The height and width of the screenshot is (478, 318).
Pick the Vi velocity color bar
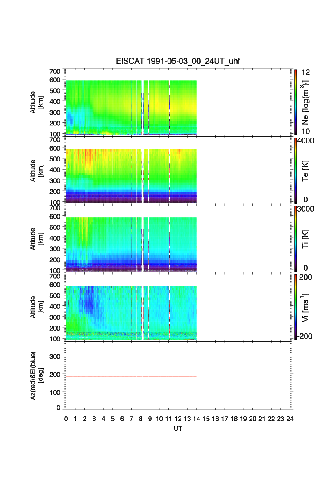[x=296, y=307]
